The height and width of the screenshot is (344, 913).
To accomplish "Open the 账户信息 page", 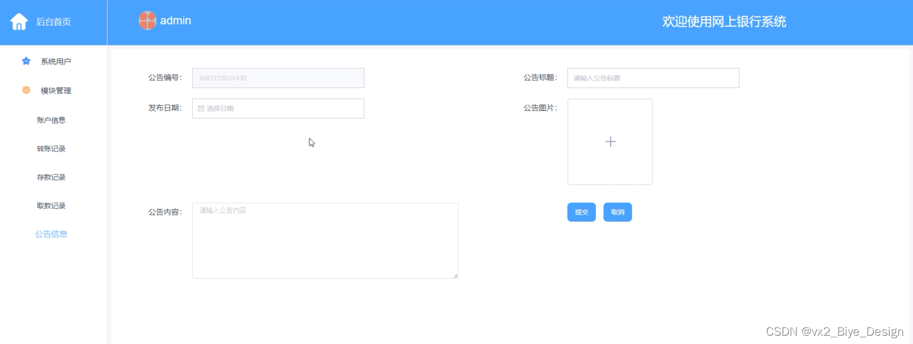I will pos(51,120).
